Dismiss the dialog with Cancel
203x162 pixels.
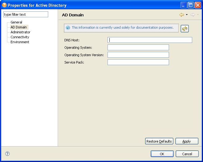coord(187,154)
